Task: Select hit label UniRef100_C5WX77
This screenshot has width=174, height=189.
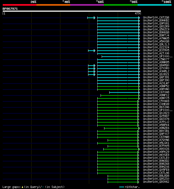Action: click(156, 59)
